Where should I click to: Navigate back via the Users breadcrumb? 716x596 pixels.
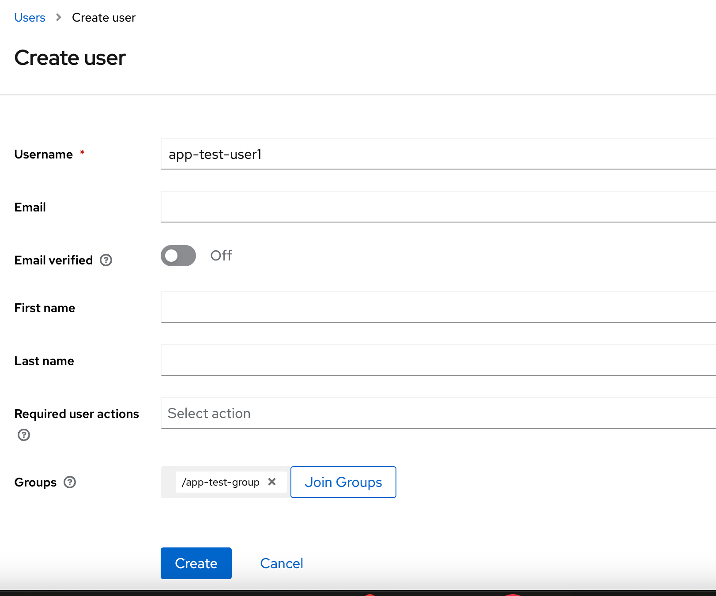[30, 17]
